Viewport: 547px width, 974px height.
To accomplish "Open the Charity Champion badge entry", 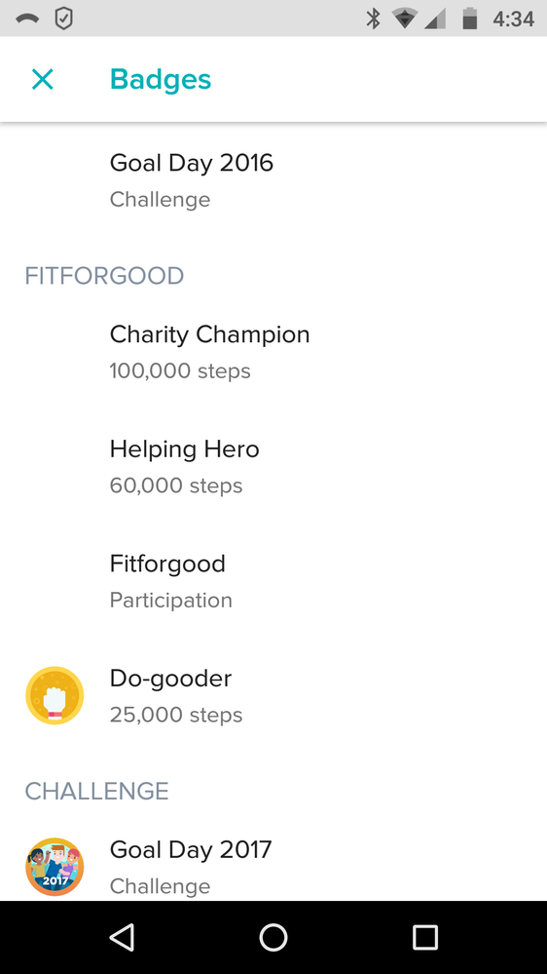I will (x=273, y=352).
